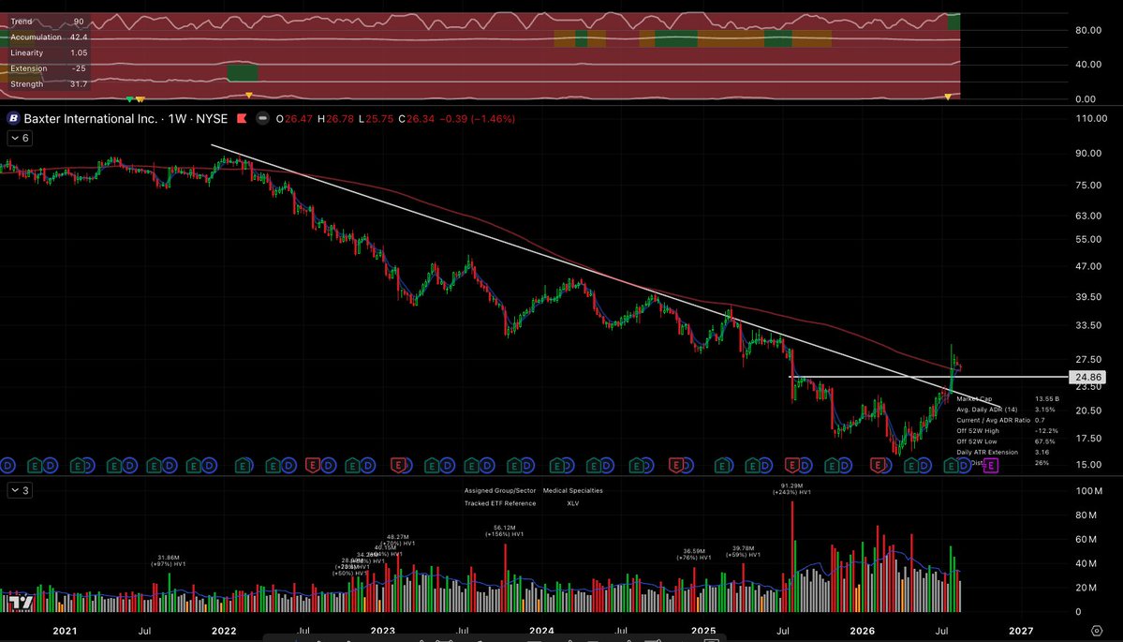Click the 31.86M (+97%) HV1 volume label
This screenshot has height=642, width=1123.
coord(169,561)
